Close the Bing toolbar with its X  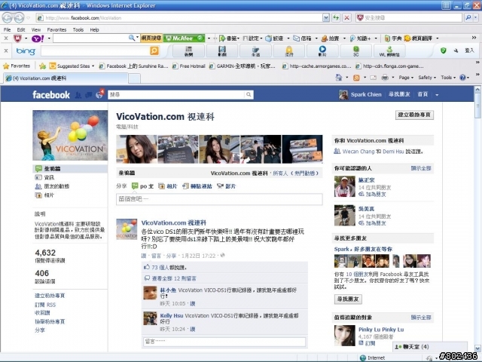pyautogui.click(x=6, y=51)
